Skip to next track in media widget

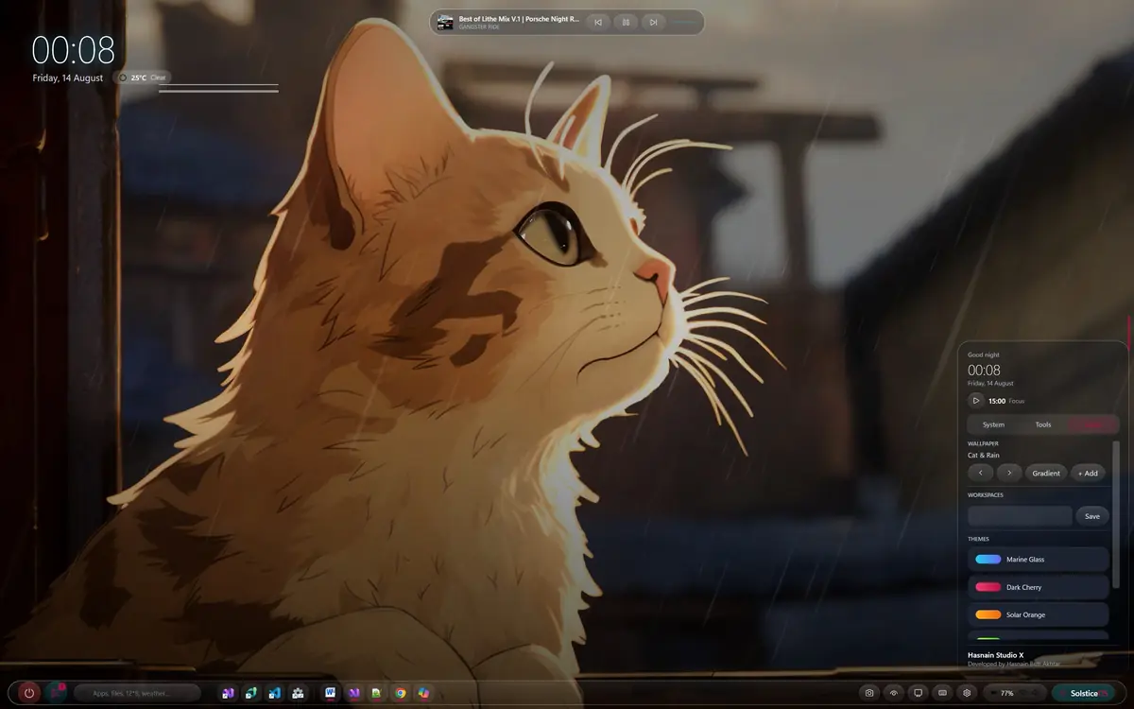653,22
